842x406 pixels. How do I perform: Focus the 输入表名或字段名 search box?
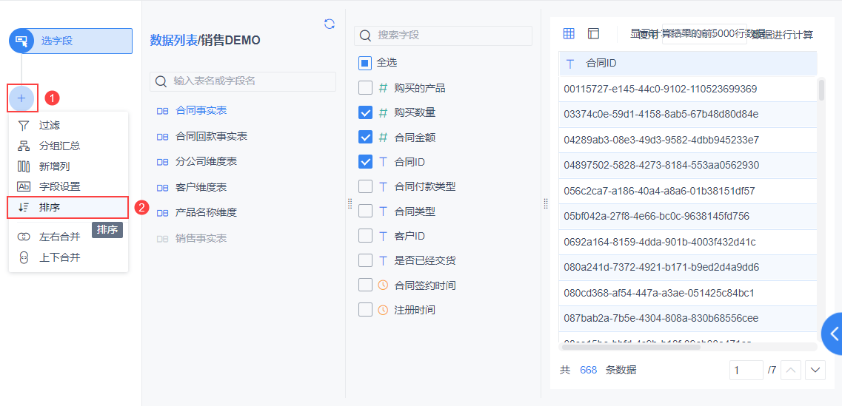click(x=243, y=81)
